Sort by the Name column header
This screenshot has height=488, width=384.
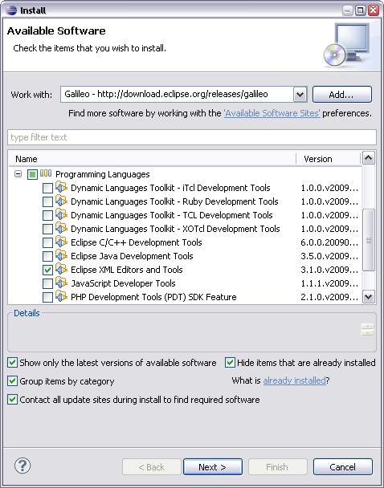tap(153, 159)
